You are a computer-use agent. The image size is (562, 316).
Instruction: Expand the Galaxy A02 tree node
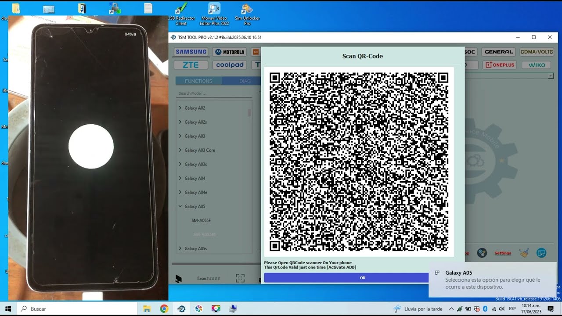pyautogui.click(x=180, y=108)
